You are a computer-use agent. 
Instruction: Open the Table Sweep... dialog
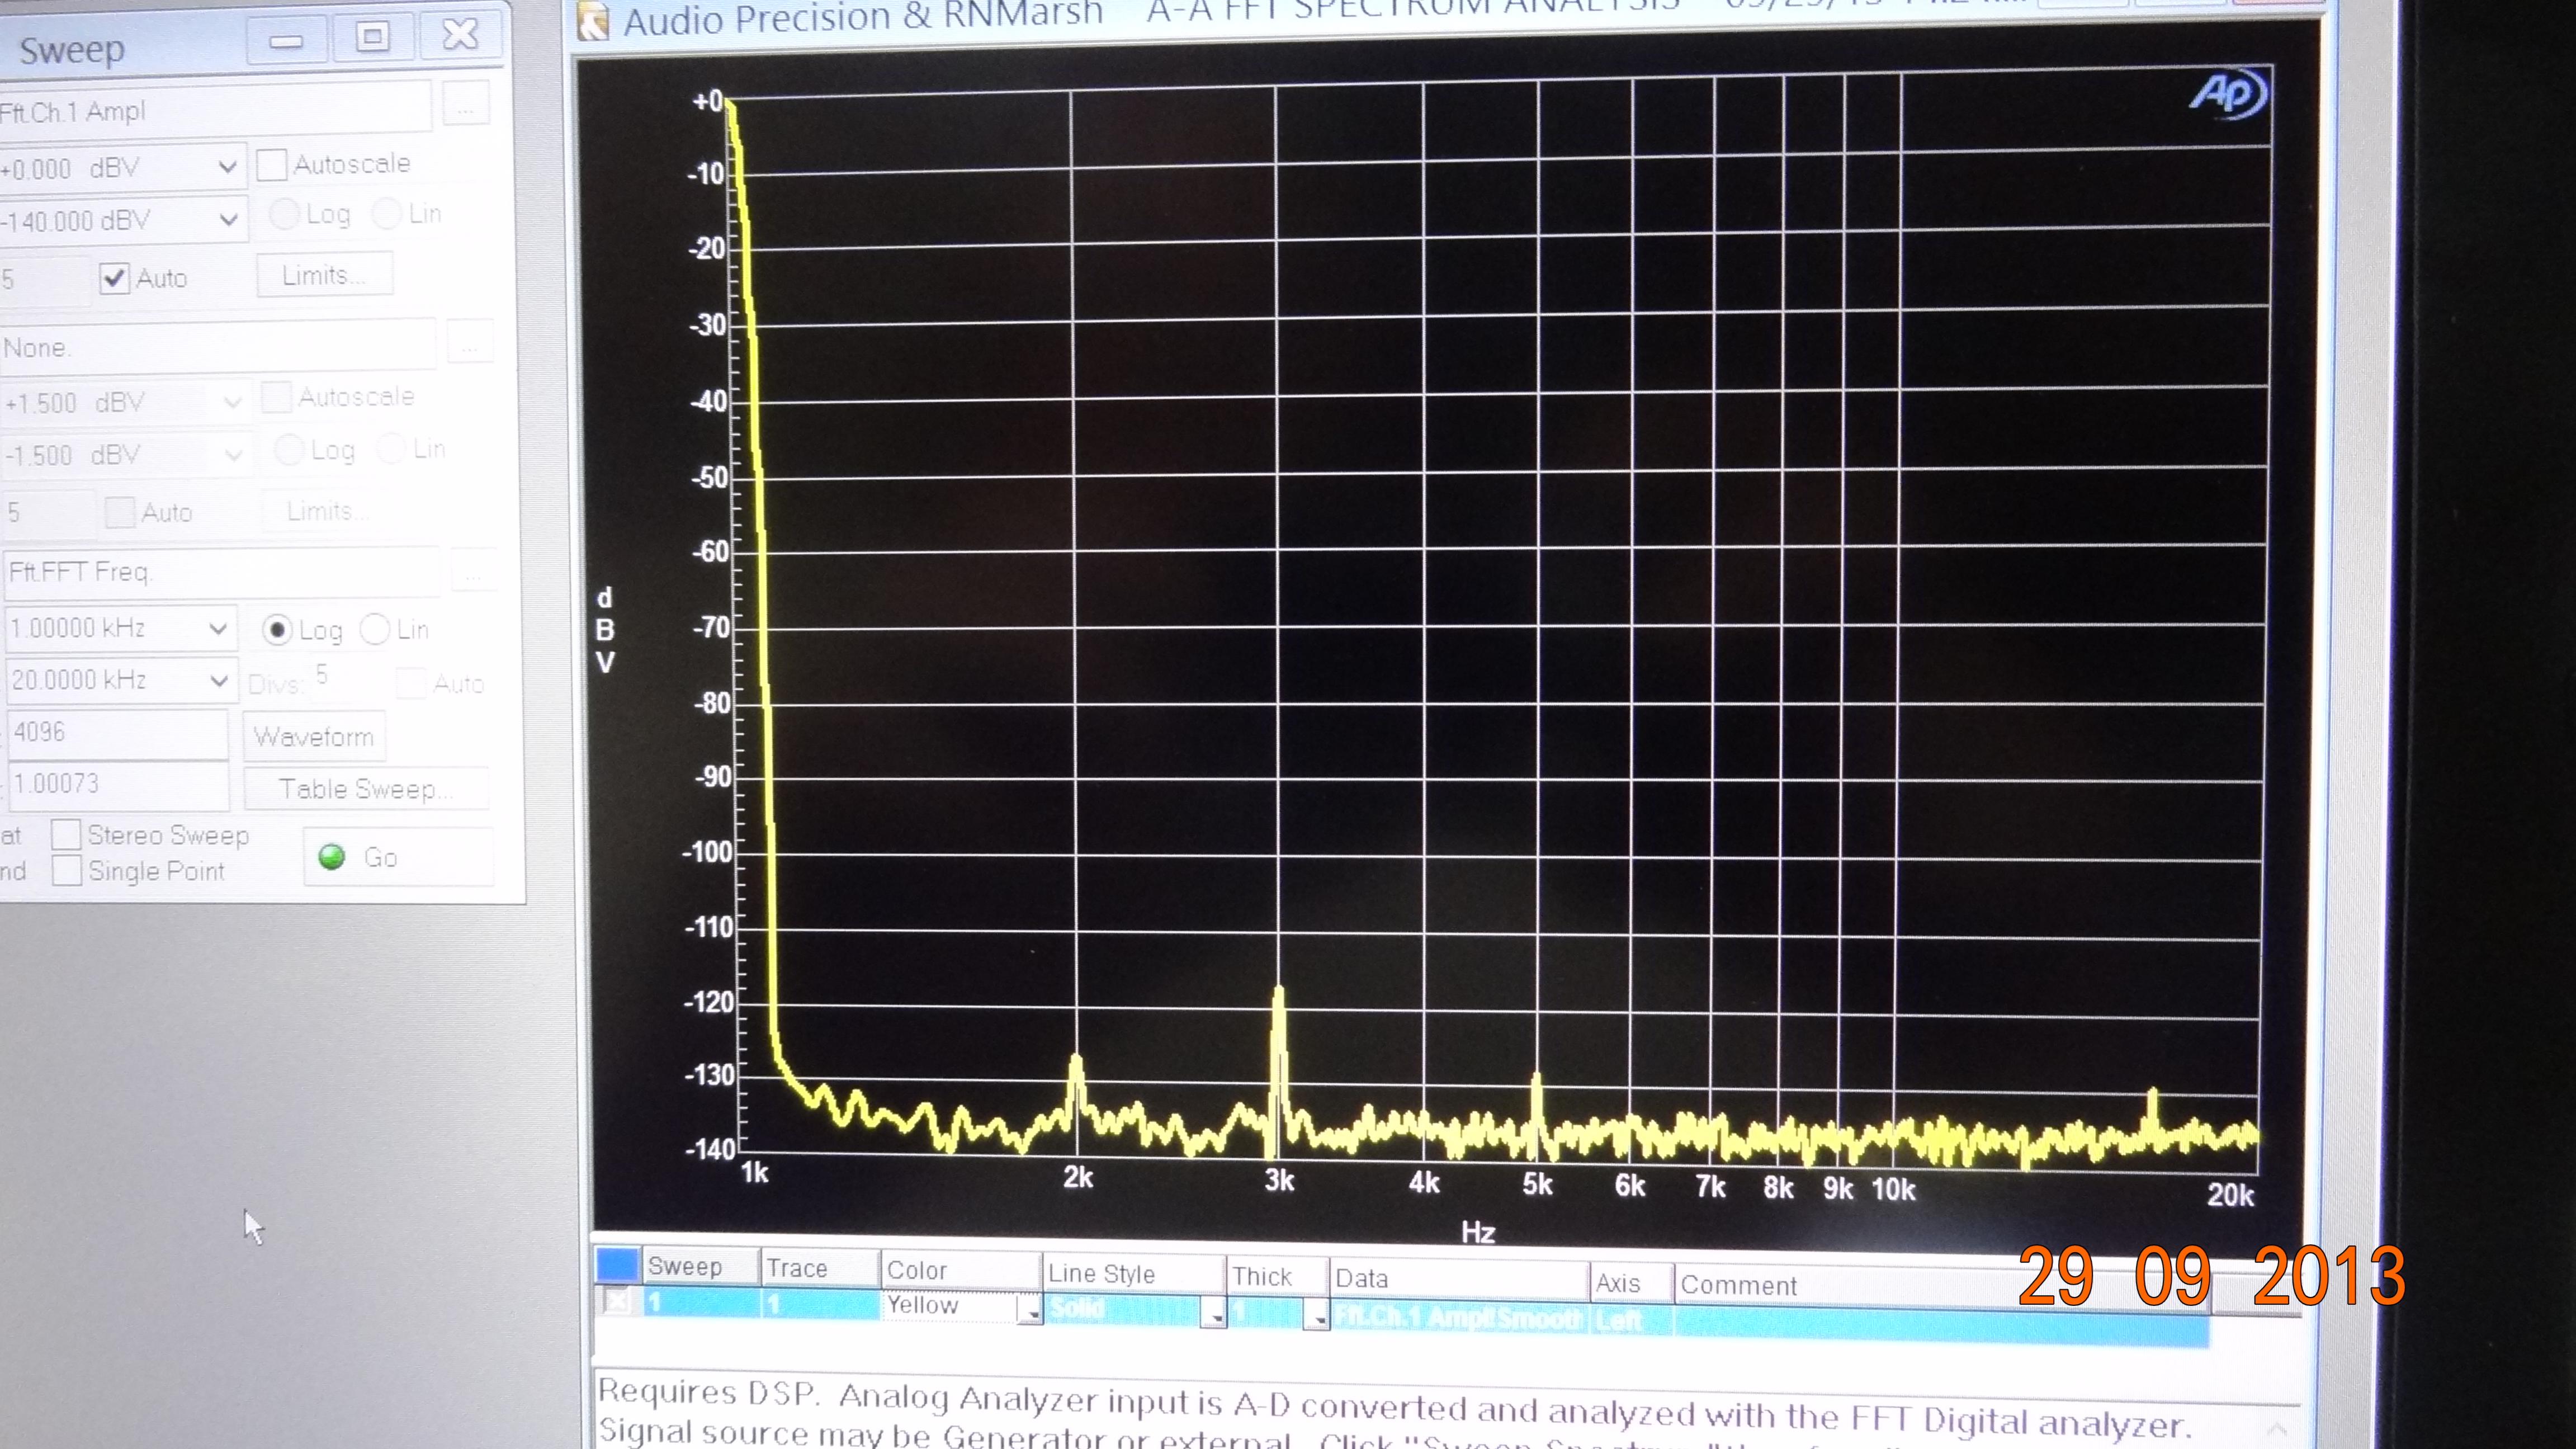click(366, 789)
